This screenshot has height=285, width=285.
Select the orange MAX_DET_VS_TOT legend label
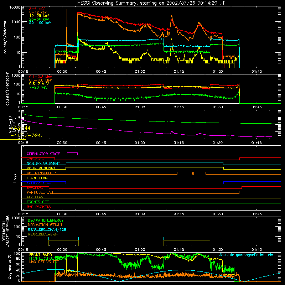click(44, 262)
